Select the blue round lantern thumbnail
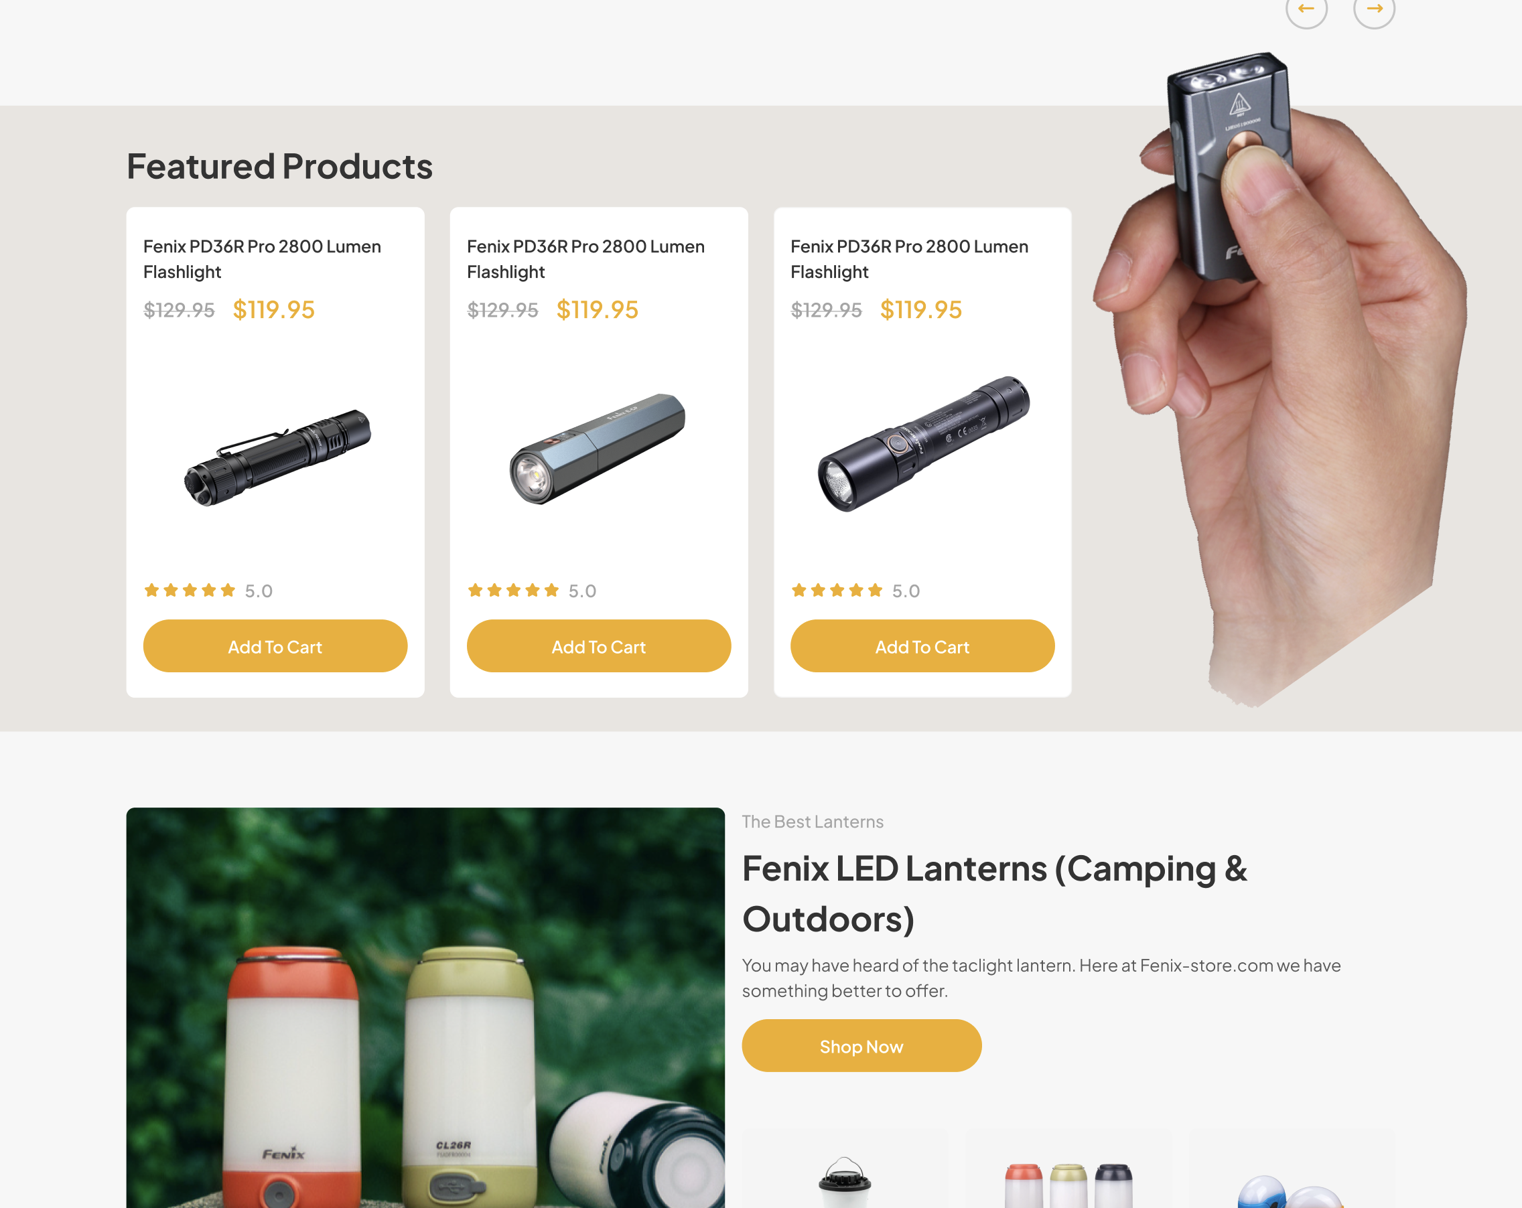 [1293, 1169]
